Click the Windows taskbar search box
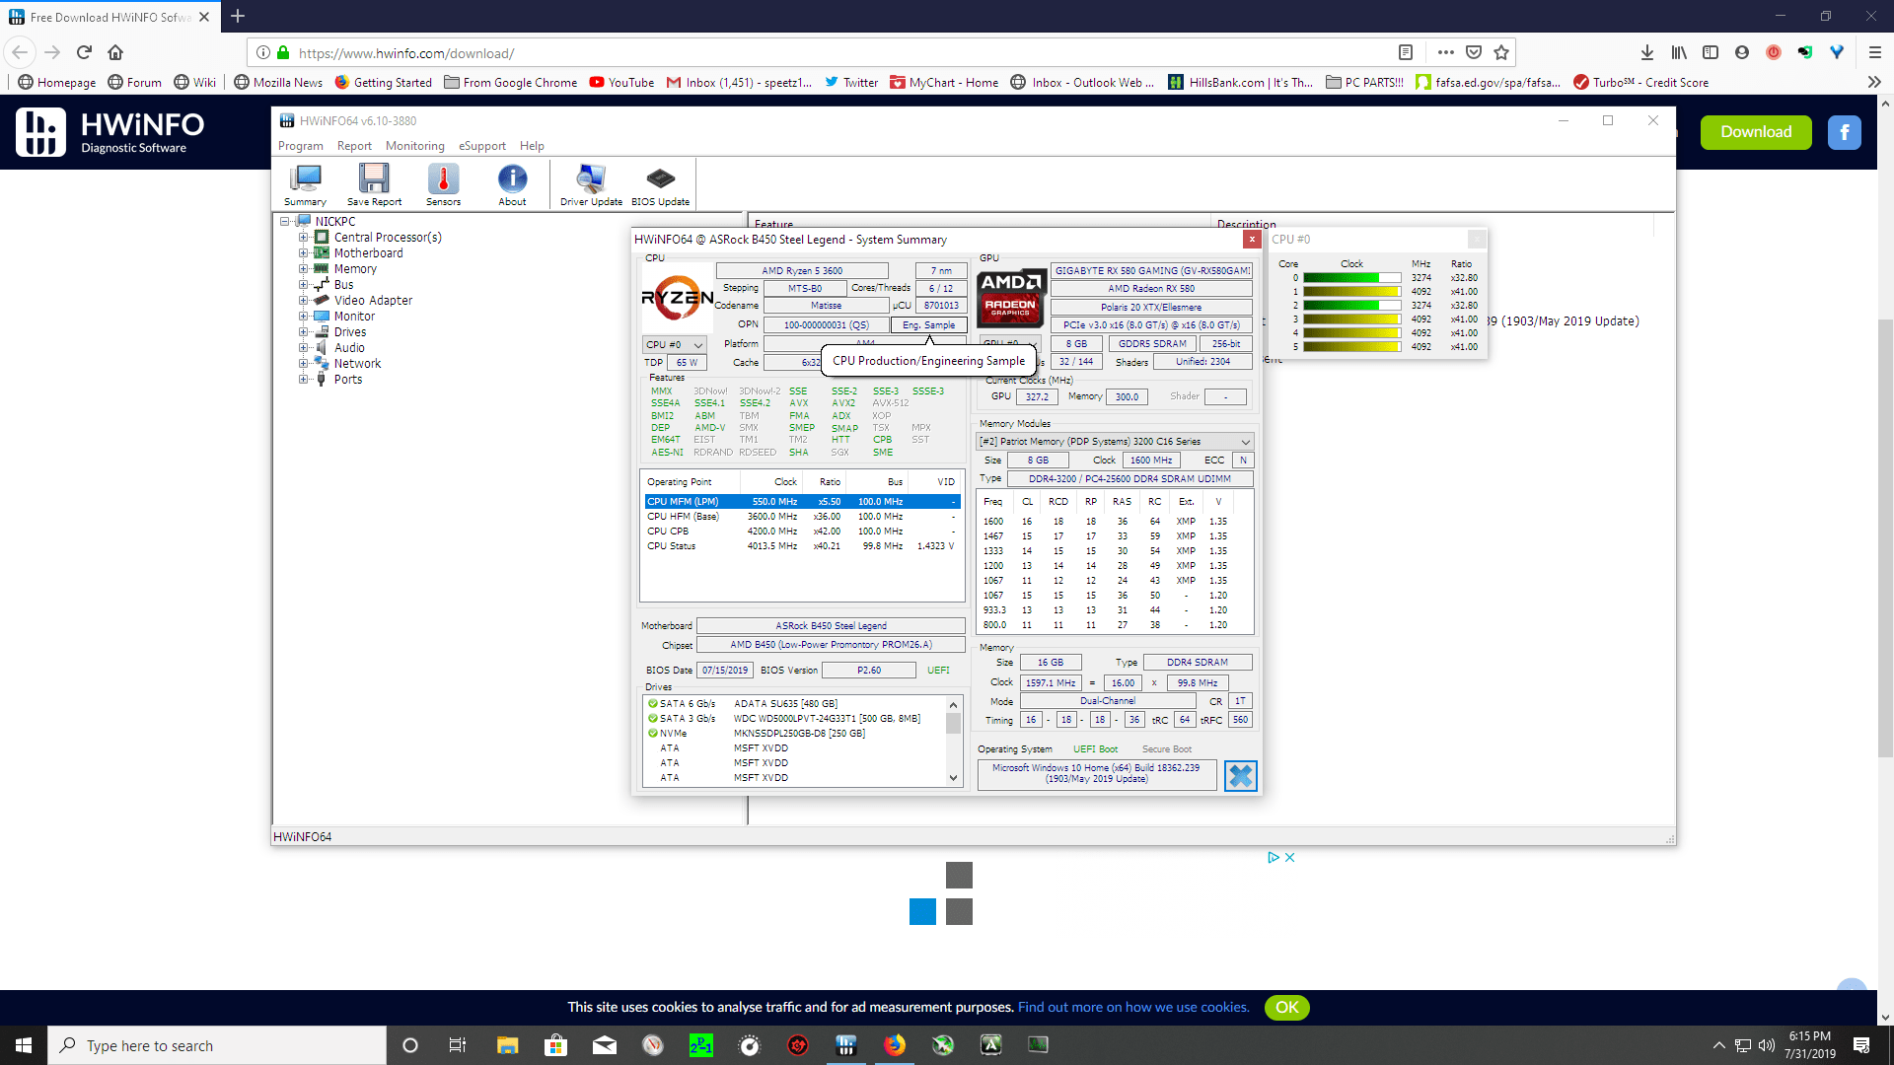The image size is (1894, 1065). [217, 1045]
